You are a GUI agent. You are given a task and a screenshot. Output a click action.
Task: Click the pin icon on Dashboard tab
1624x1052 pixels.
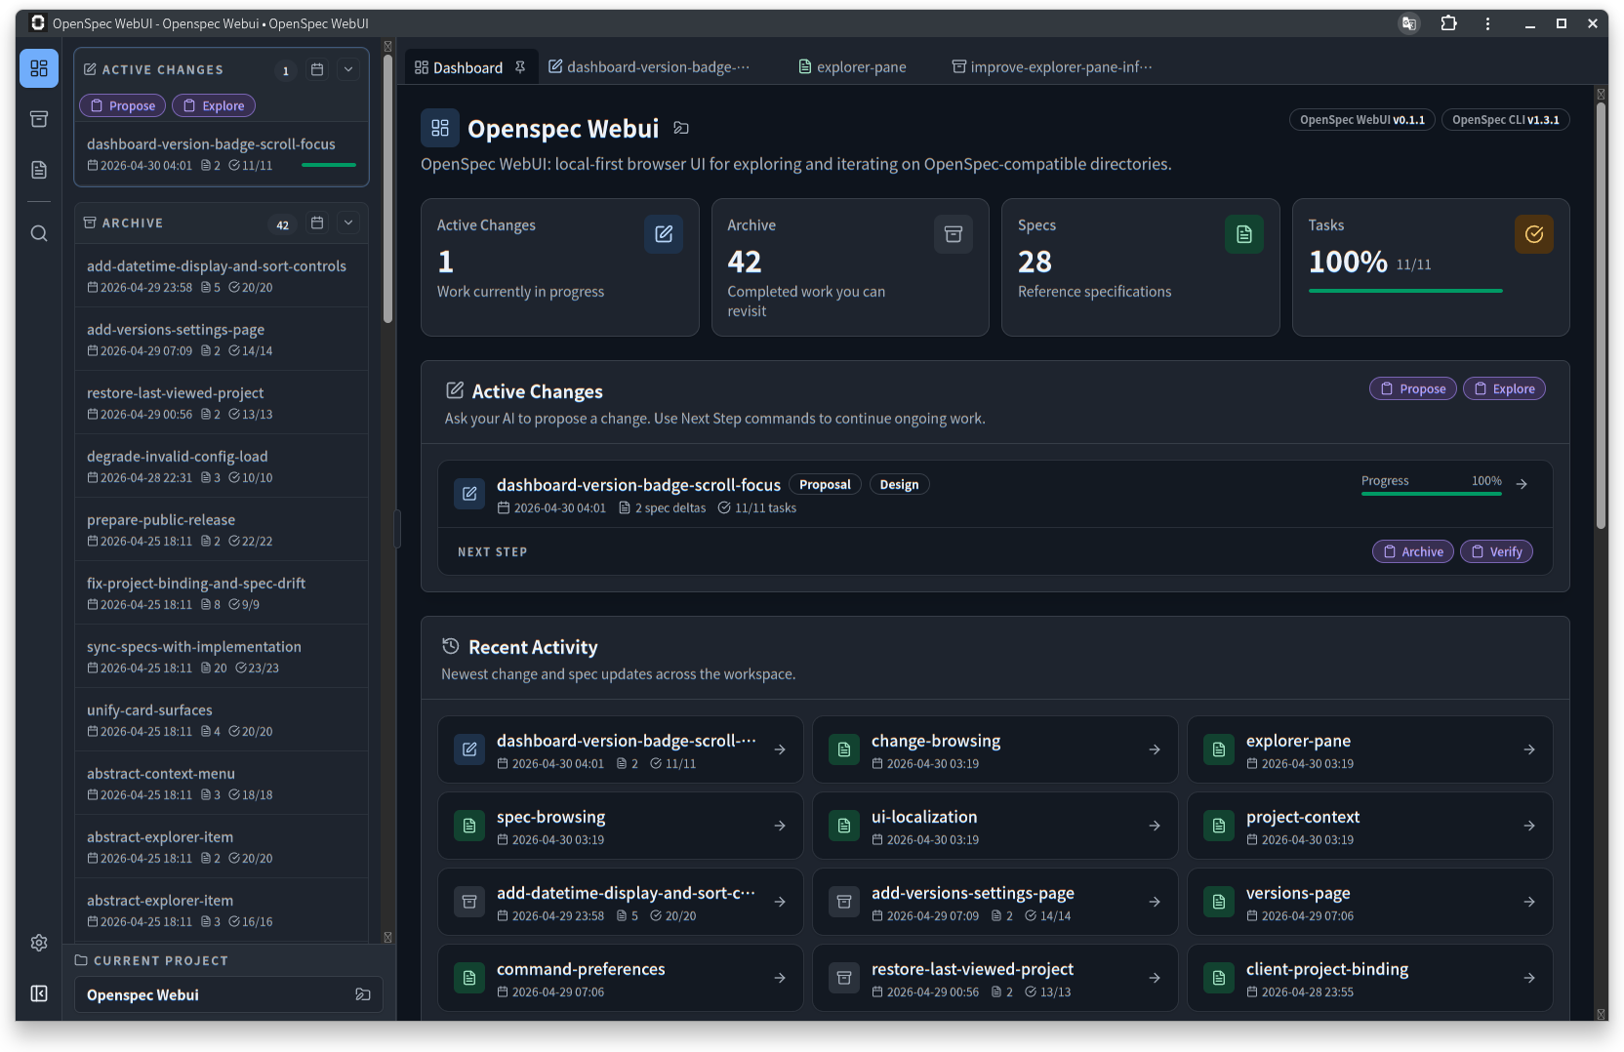click(x=520, y=67)
